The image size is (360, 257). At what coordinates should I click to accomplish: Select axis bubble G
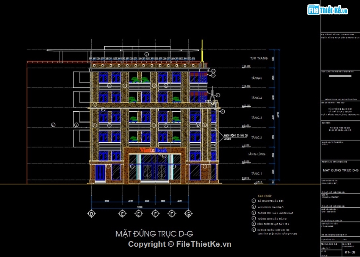coord(188,214)
